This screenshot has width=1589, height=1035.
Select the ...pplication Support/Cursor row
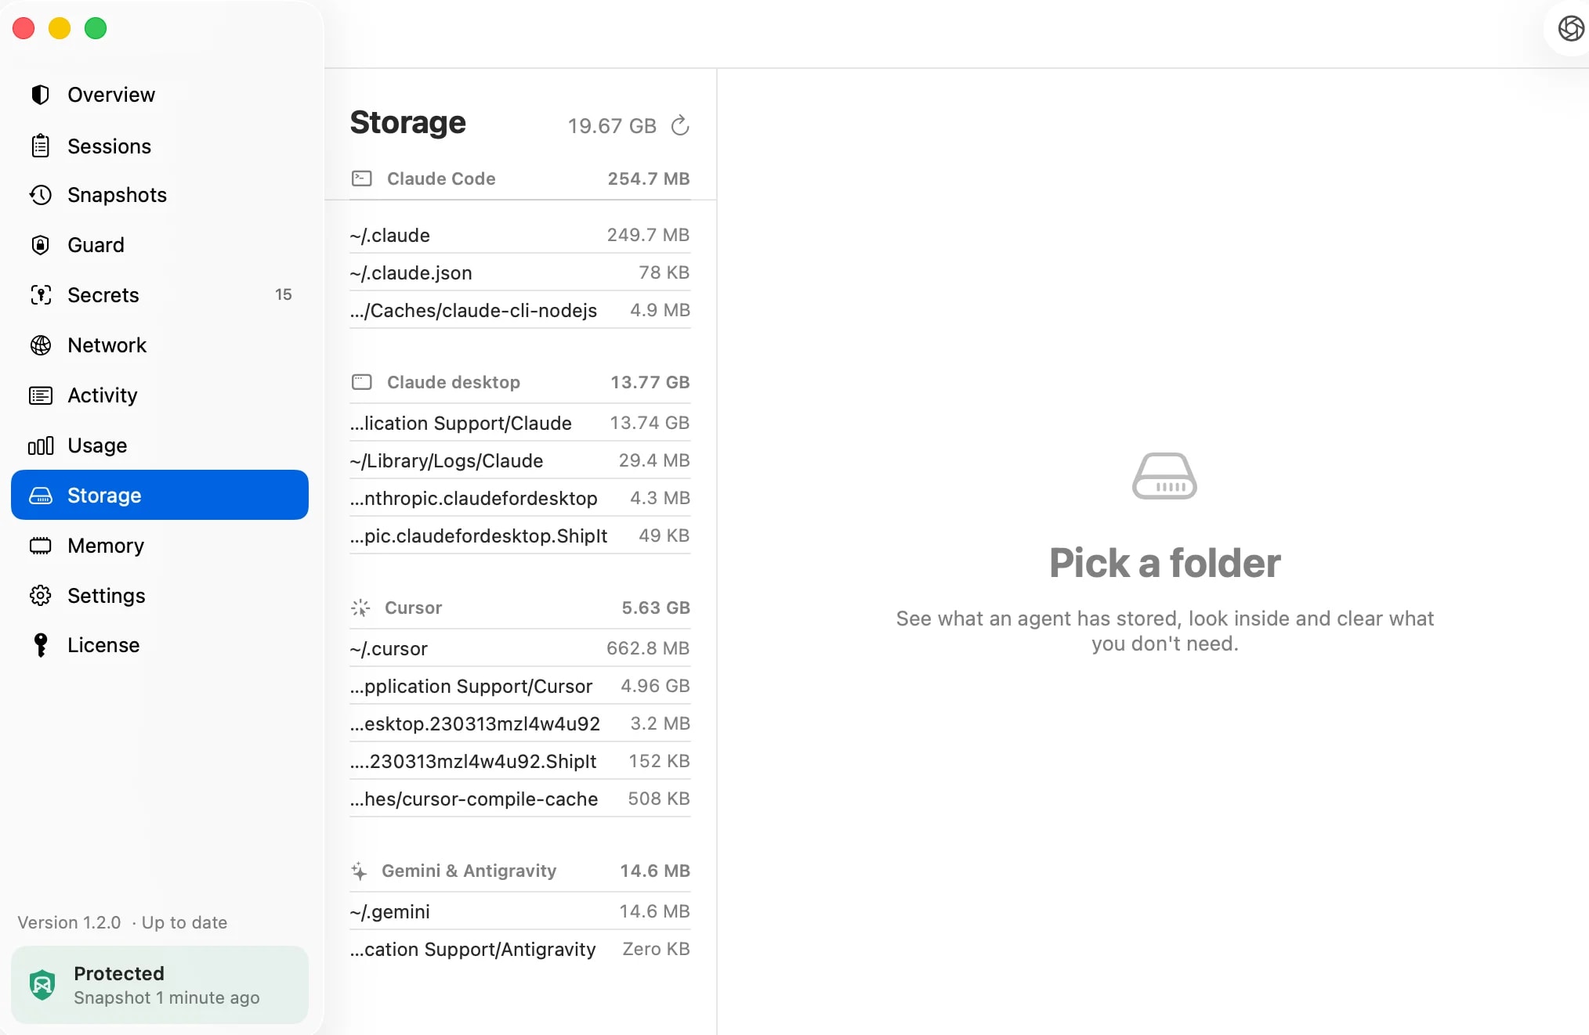click(x=519, y=686)
